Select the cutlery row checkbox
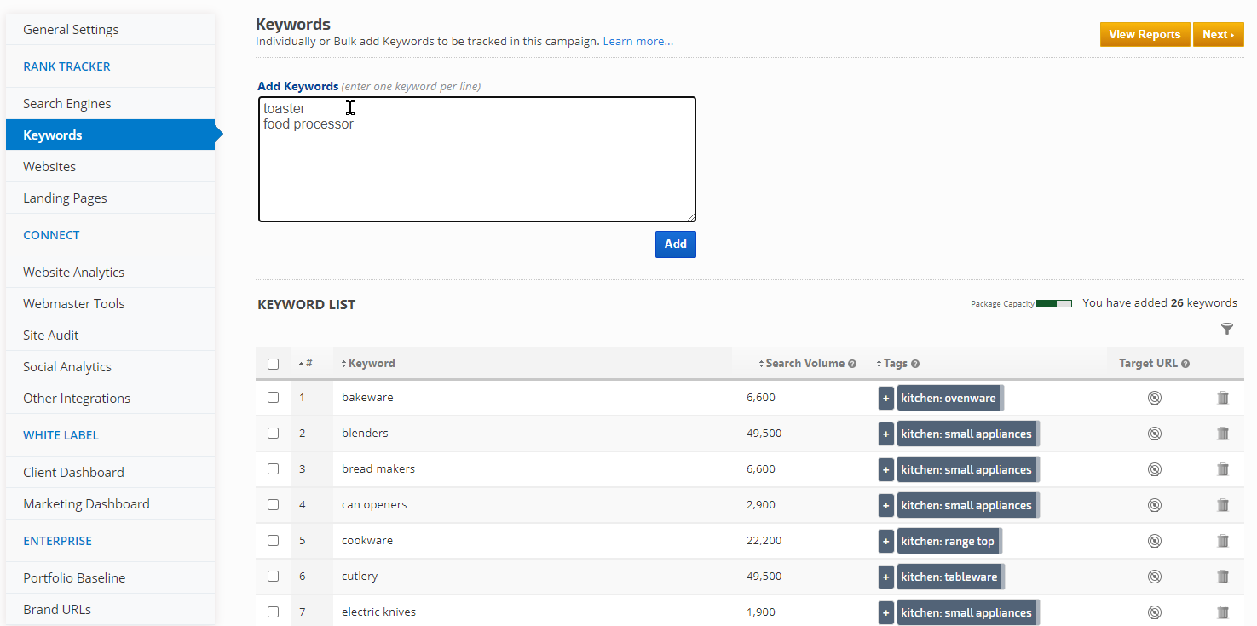Image resolution: width=1257 pixels, height=626 pixels. click(273, 576)
